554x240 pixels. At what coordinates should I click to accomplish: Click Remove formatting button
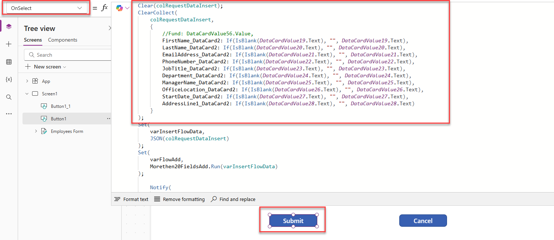[x=179, y=199]
